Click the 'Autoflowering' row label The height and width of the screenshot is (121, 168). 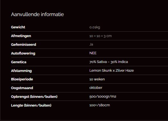point(23,53)
